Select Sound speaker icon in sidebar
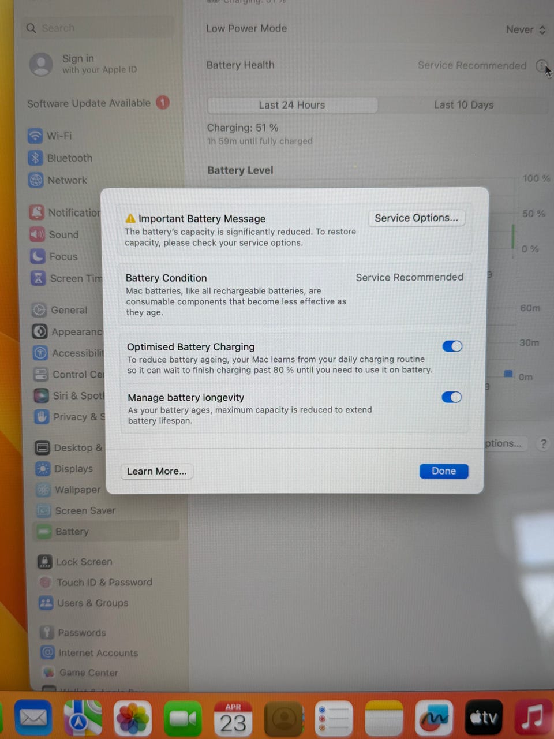 [x=38, y=234]
